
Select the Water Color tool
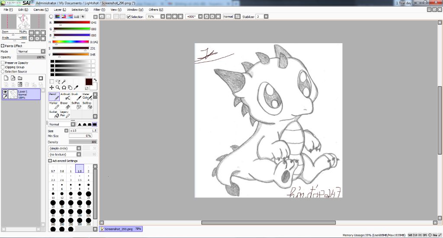pos(87,96)
